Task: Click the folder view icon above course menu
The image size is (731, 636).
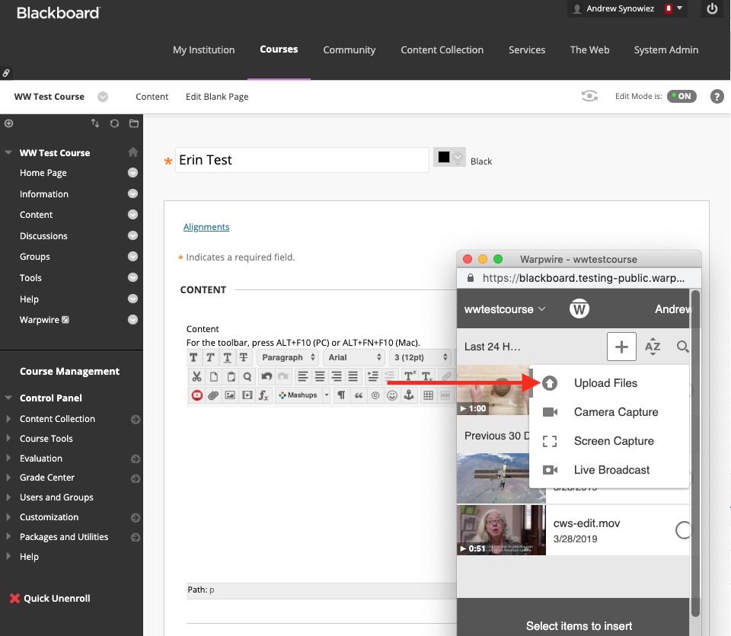Action: (x=134, y=123)
